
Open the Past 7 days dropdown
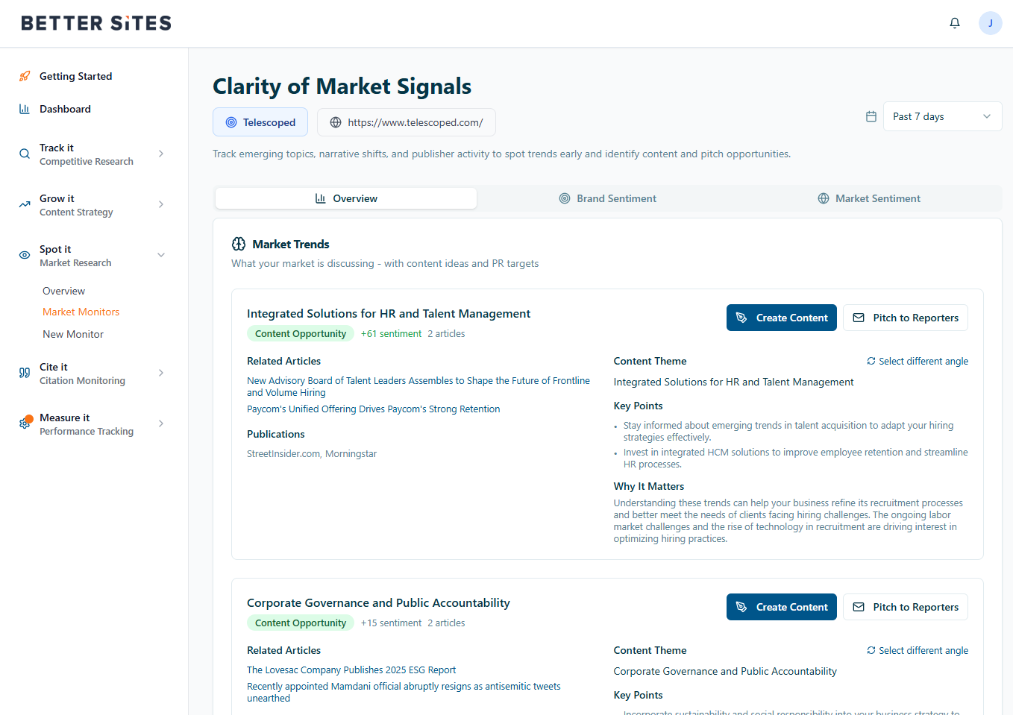(x=942, y=116)
